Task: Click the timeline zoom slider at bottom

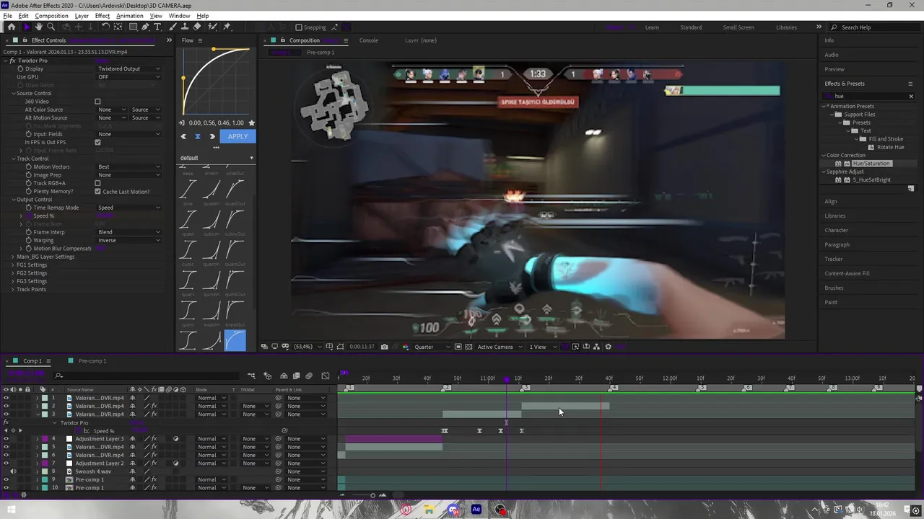Action: pyautogui.click(x=372, y=495)
